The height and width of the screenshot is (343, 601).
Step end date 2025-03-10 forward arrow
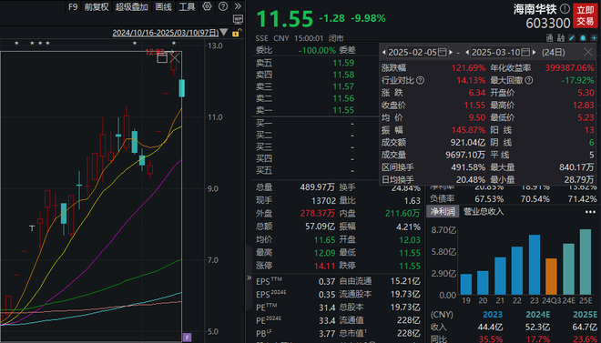[535, 52]
